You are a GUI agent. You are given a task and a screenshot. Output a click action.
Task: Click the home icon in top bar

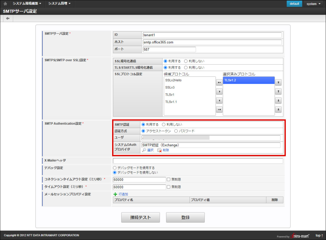point(5,4)
